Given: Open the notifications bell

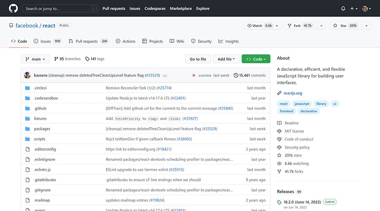Looking at the screenshot, I should (343, 8).
